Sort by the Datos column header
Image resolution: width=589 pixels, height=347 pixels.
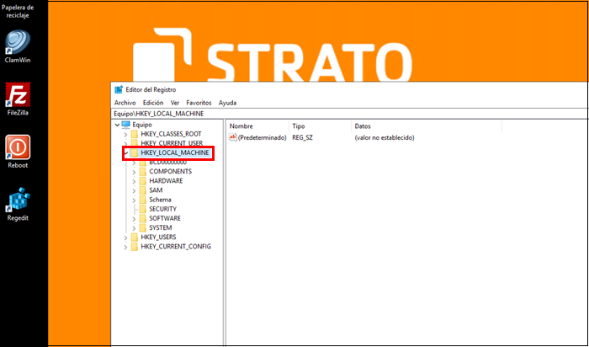coord(427,126)
